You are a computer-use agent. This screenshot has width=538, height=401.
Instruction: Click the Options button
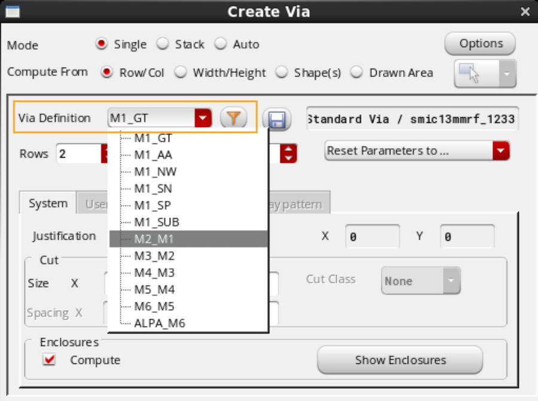pos(480,44)
